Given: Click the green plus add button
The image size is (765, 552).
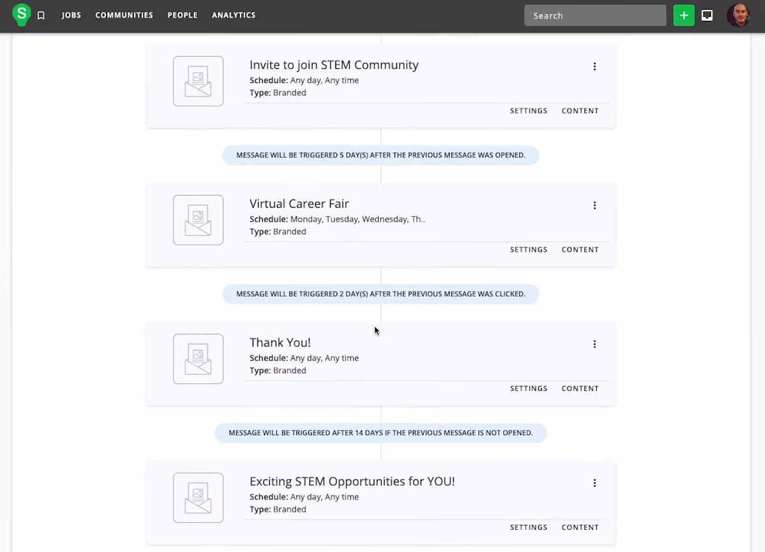Looking at the screenshot, I should (x=684, y=16).
